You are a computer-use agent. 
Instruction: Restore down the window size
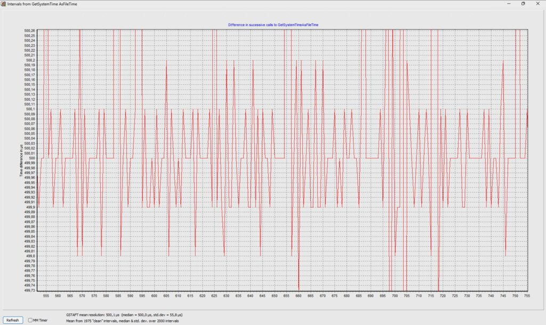(x=523, y=4)
